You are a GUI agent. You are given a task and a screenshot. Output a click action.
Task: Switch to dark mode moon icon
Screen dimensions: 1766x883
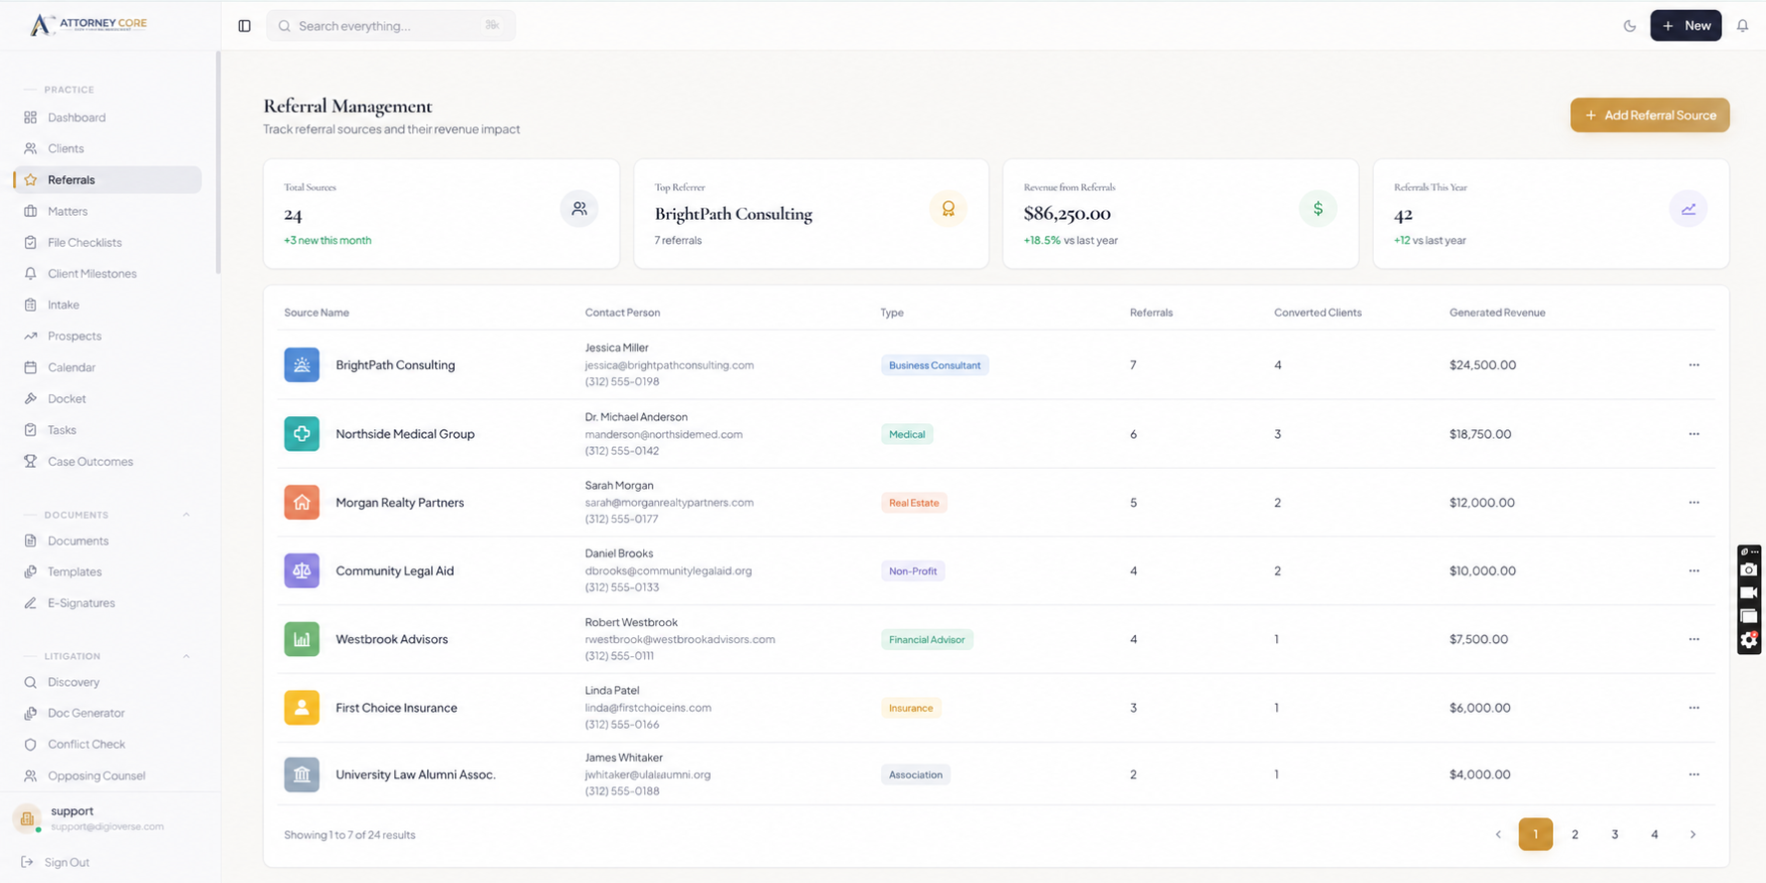click(1630, 26)
